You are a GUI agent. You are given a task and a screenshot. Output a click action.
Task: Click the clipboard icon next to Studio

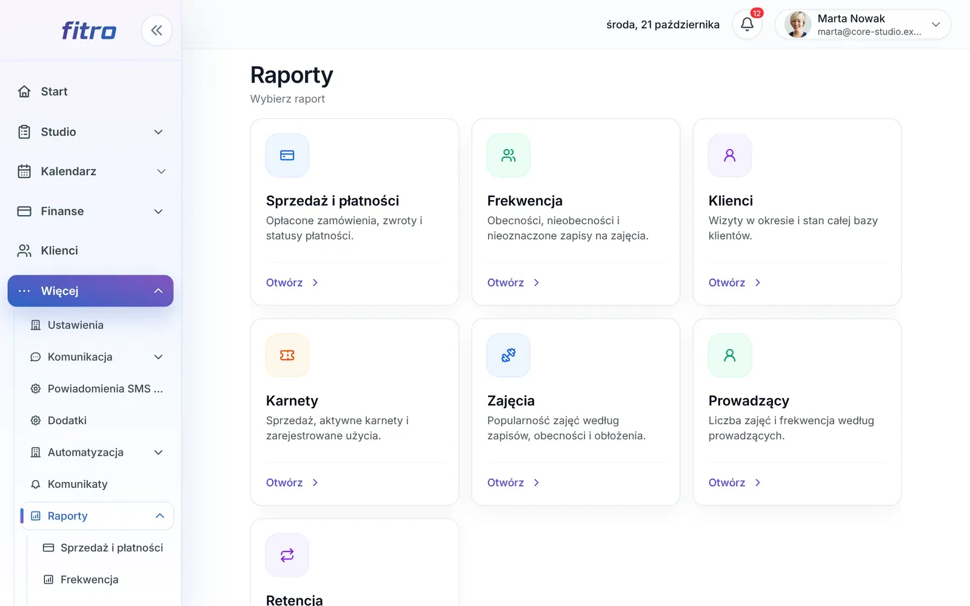pyautogui.click(x=24, y=132)
